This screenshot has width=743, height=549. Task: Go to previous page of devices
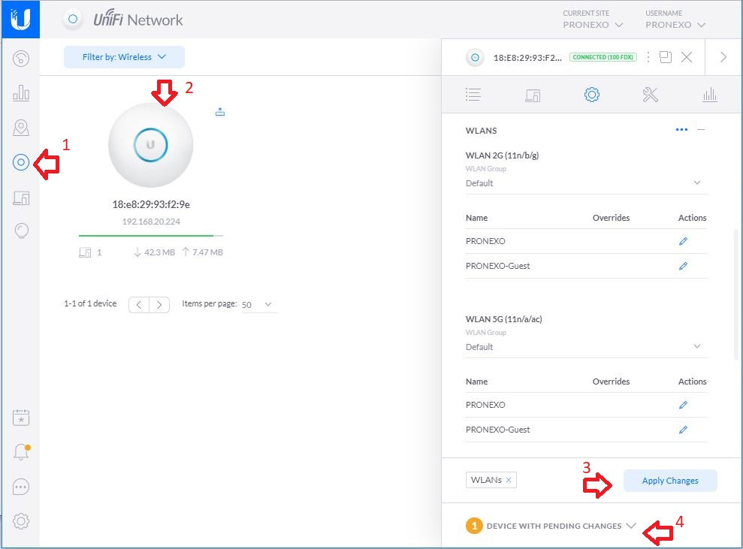point(139,305)
